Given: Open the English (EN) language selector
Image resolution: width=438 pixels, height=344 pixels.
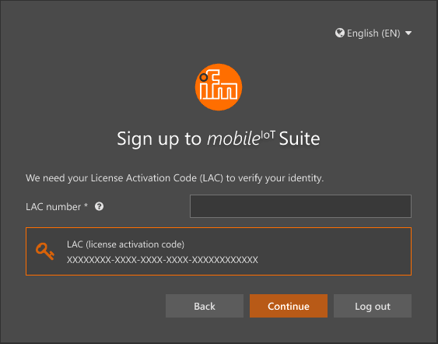Looking at the screenshot, I should [x=373, y=33].
